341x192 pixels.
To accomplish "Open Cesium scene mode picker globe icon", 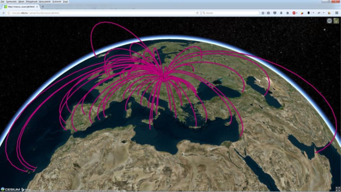I will click(x=329, y=21).
